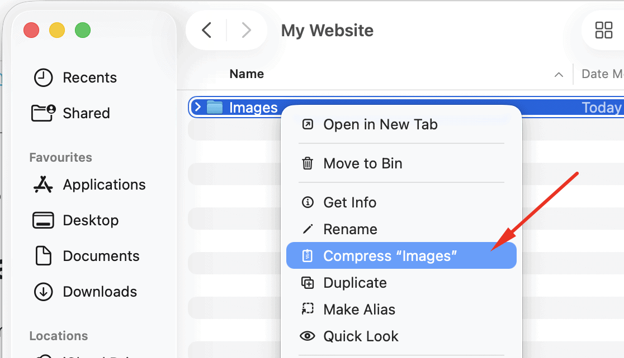Collapse the Favourites section header
The width and height of the screenshot is (624, 358).
pyautogui.click(x=60, y=157)
